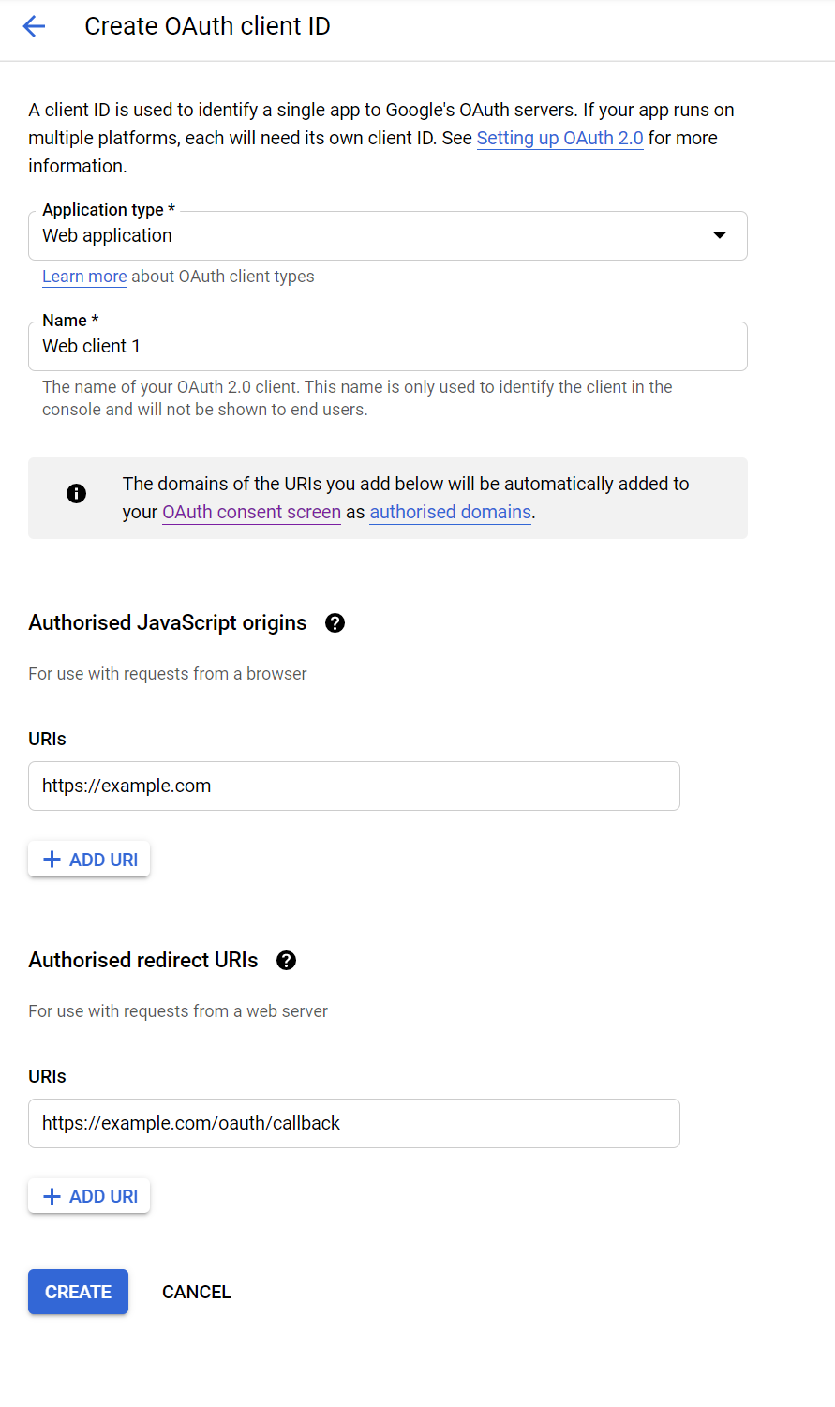Click the oauth callback redirect URI field

[x=354, y=1123]
